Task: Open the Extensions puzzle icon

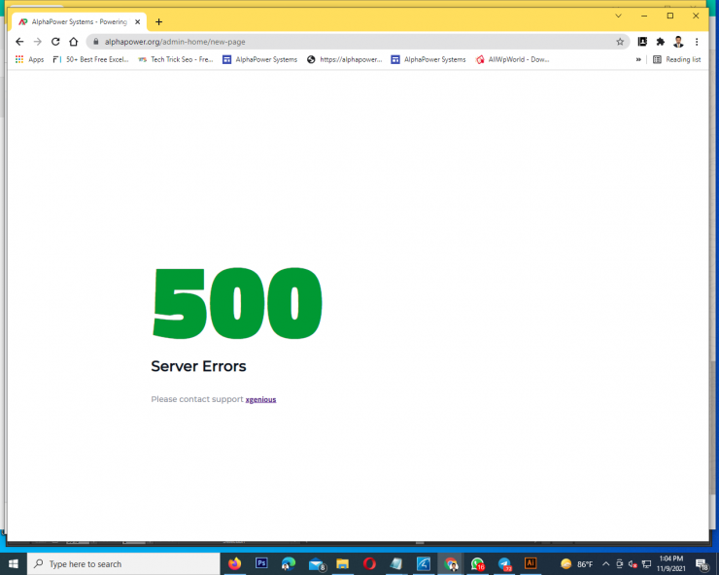Action: [x=661, y=42]
